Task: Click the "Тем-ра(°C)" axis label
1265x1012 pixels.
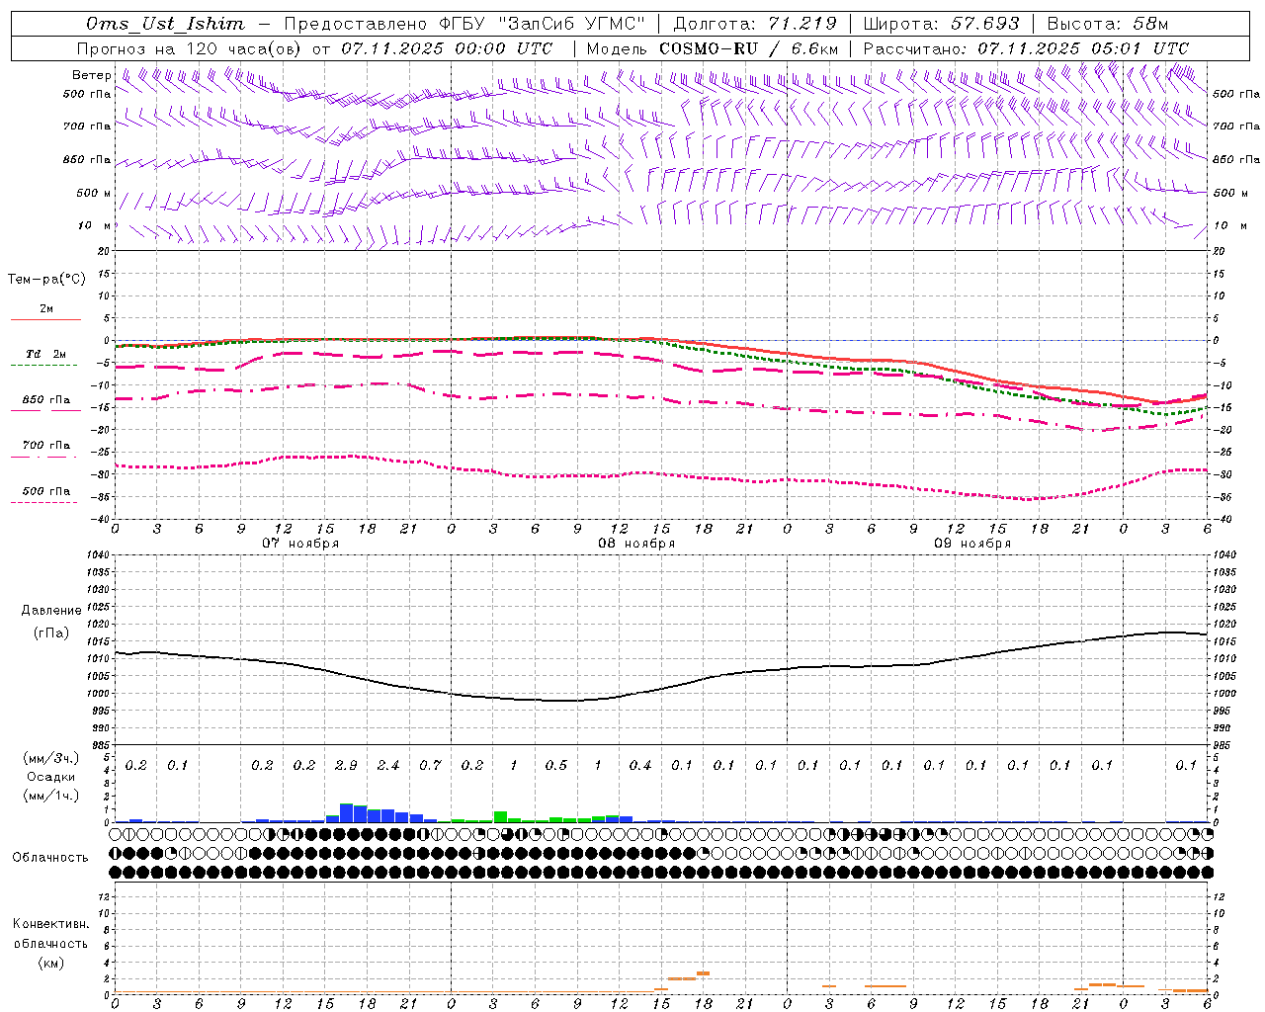Action: pyautogui.click(x=46, y=280)
